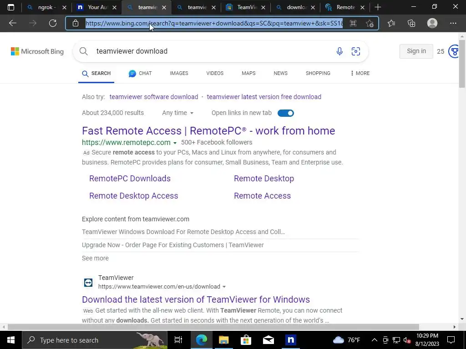View site information lock icon
The height and width of the screenshot is (349, 466).
[x=76, y=23]
